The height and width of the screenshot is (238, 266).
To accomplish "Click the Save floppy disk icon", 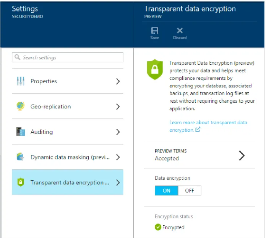I will 154,31.
